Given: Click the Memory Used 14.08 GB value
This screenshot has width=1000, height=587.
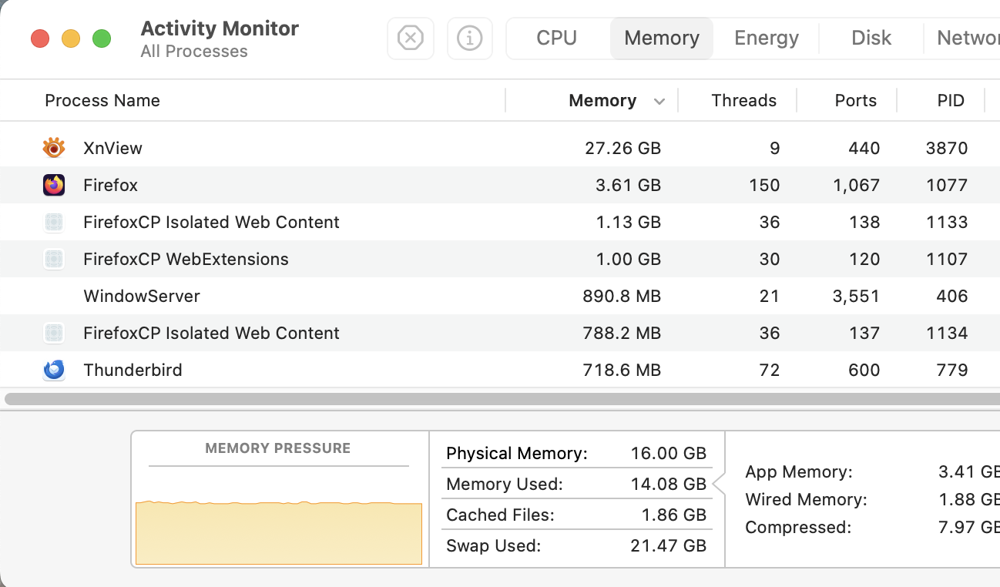Looking at the screenshot, I should (x=668, y=484).
